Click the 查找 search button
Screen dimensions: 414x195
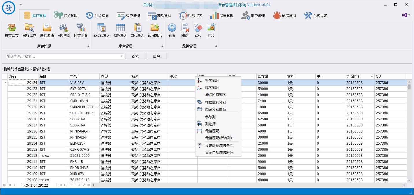click(135, 56)
